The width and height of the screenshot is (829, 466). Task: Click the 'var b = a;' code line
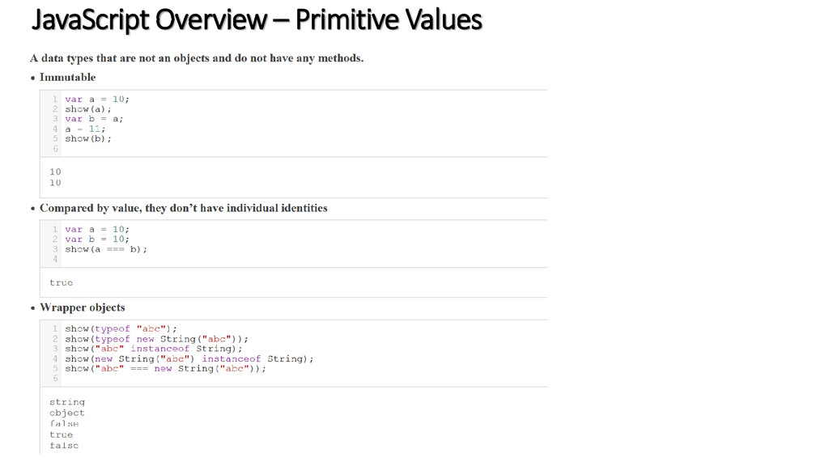point(94,119)
